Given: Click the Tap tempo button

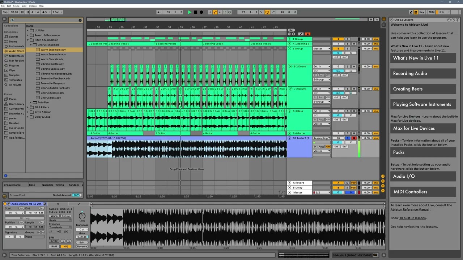Looking at the screenshot, I should [5, 12].
